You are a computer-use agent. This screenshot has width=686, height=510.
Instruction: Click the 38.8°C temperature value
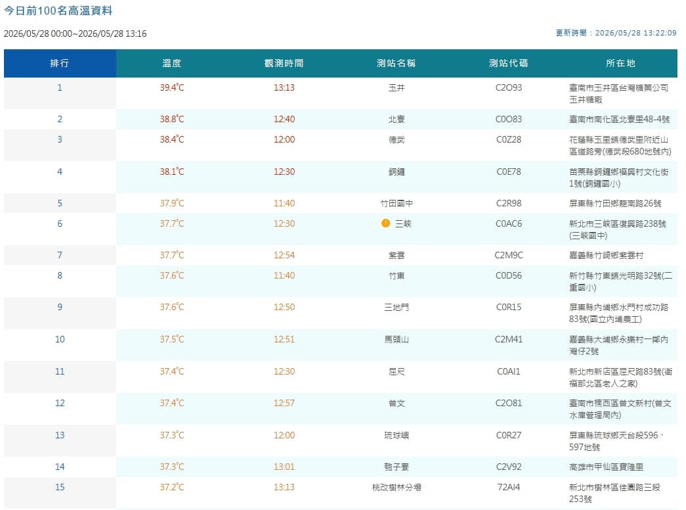point(172,119)
